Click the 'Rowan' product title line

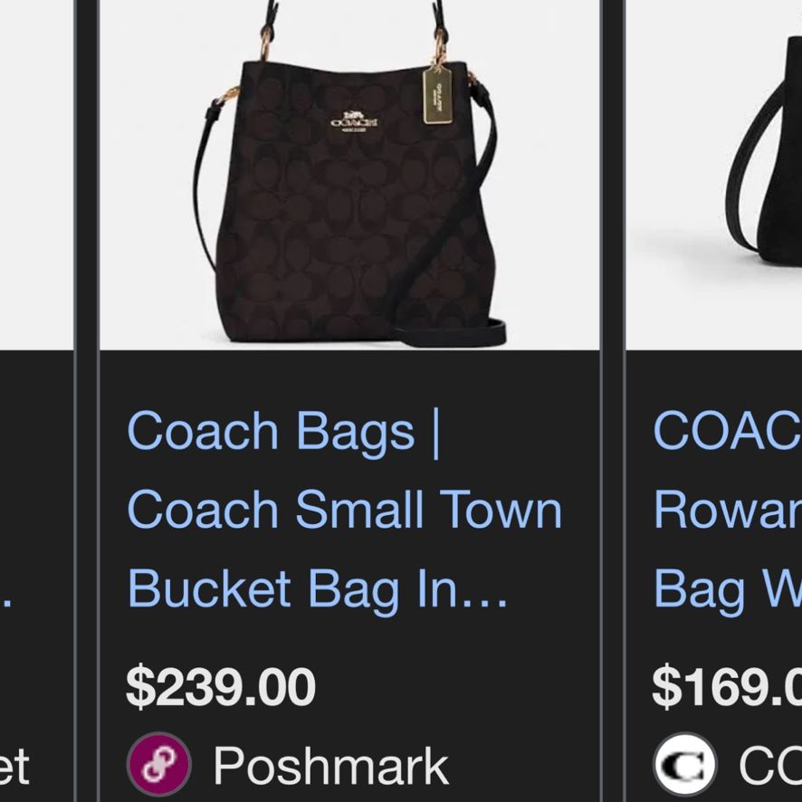click(x=728, y=510)
